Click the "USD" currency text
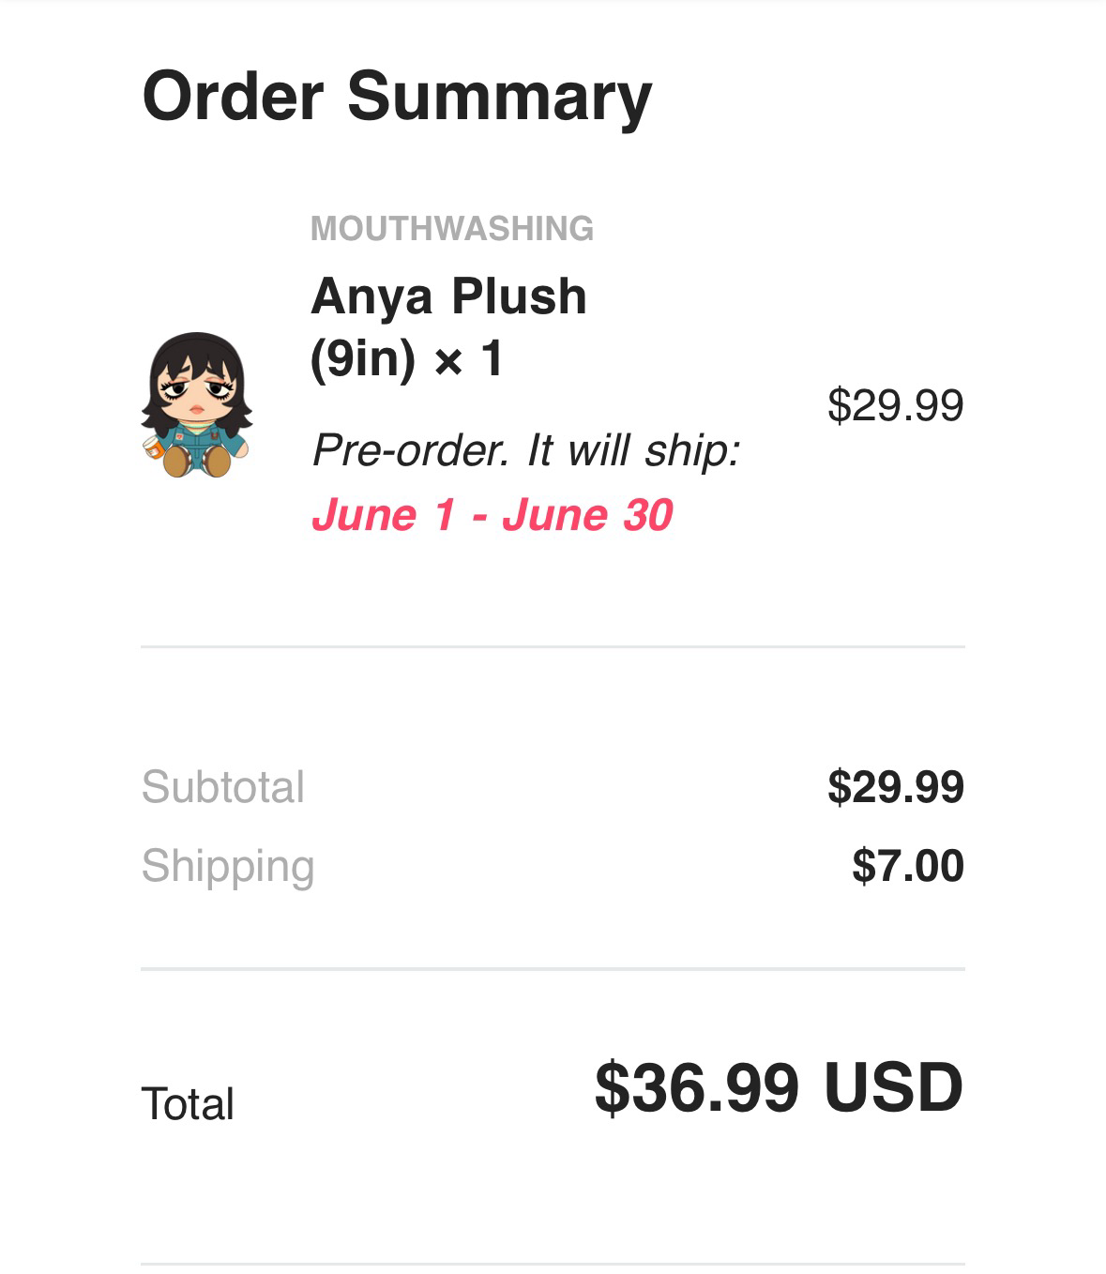The height and width of the screenshot is (1274, 1106). pos(893,1088)
